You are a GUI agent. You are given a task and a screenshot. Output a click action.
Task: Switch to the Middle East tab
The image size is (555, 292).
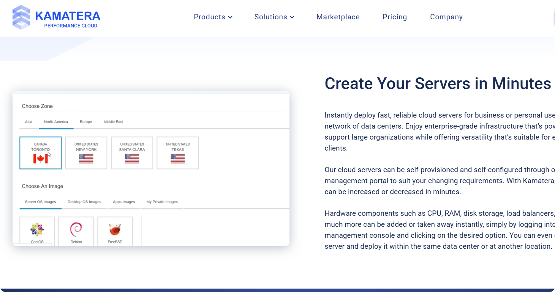[113, 122]
